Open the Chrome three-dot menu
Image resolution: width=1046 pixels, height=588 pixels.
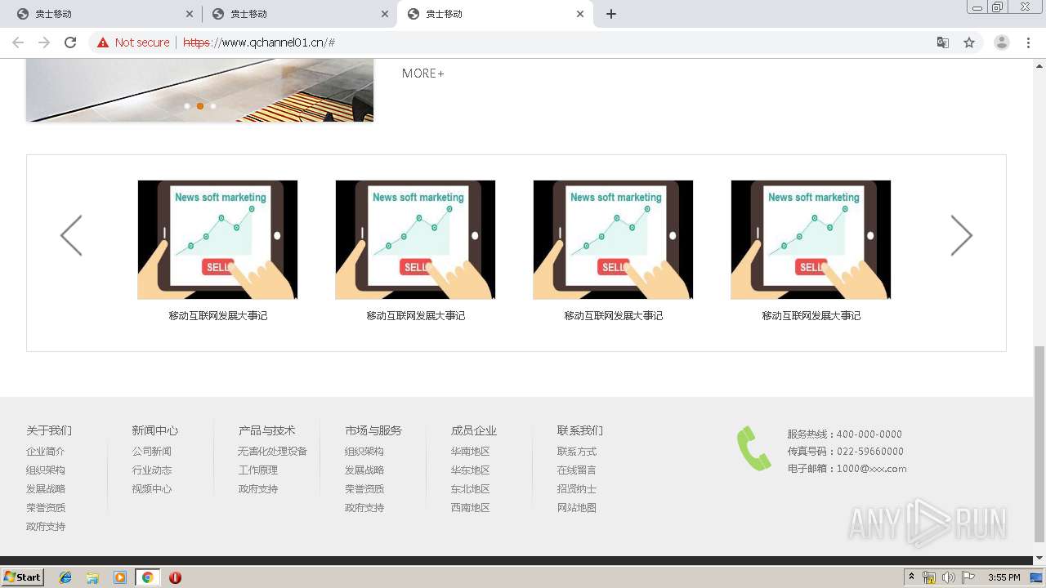pyautogui.click(x=1029, y=42)
